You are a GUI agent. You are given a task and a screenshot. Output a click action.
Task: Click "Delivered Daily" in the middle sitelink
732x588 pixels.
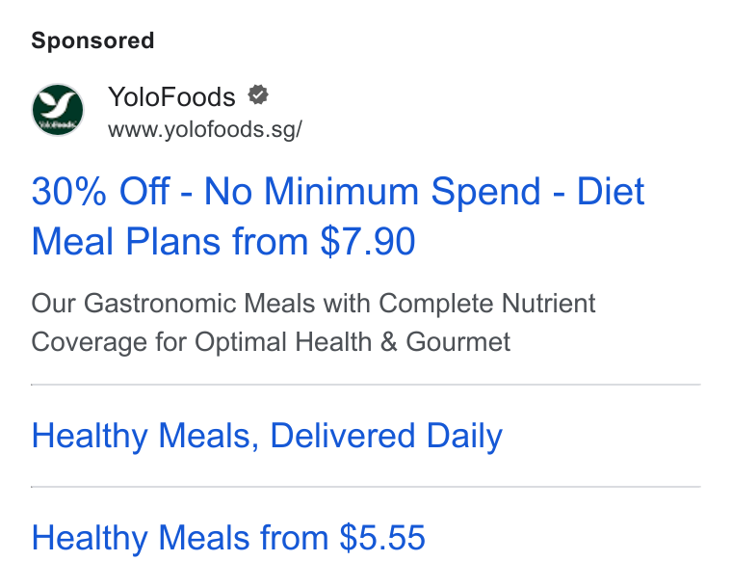tap(386, 436)
